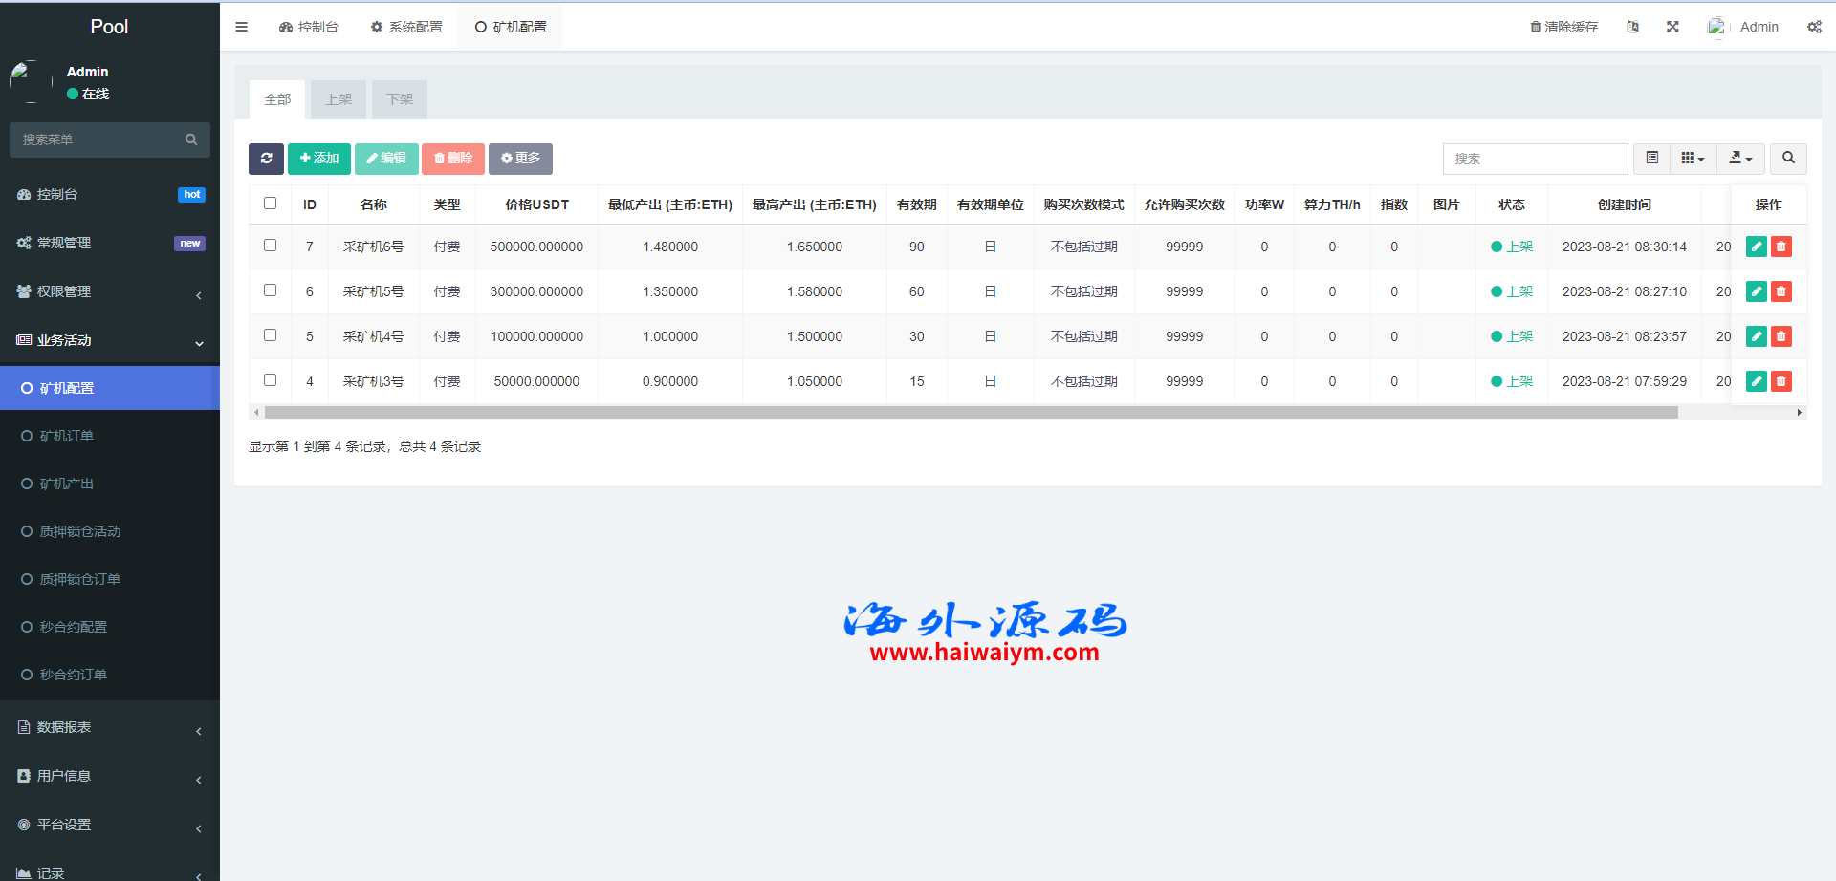
Task: Check the select-all checkbox in table header
Action: point(271,204)
